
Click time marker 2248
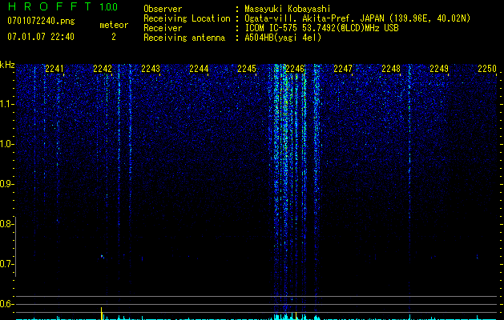[391, 69]
